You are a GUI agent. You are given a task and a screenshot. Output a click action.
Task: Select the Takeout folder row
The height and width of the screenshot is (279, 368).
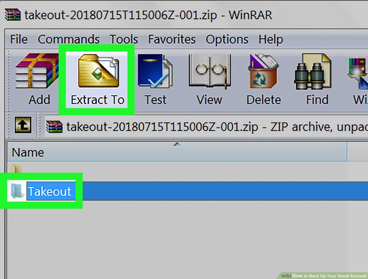[x=188, y=191]
